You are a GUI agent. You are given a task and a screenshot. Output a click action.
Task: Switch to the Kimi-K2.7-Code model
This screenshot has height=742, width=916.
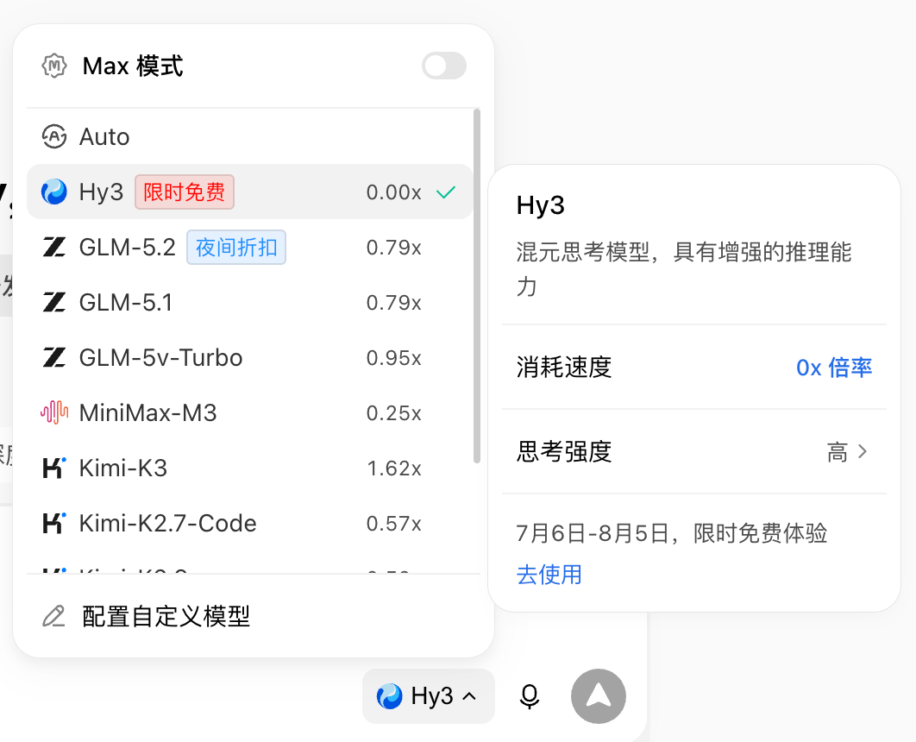click(249, 523)
